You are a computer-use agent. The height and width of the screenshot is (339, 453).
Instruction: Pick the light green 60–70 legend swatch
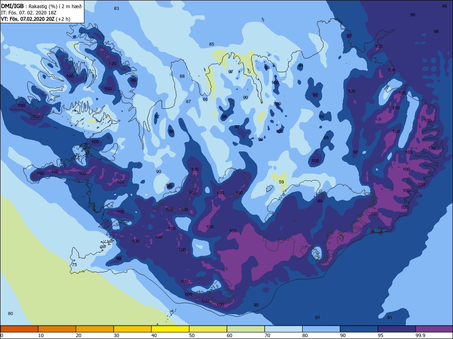pyautogui.click(x=246, y=329)
